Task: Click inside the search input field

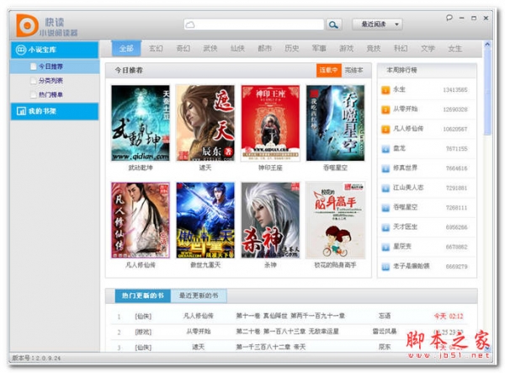Action: (x=254, y=24)
